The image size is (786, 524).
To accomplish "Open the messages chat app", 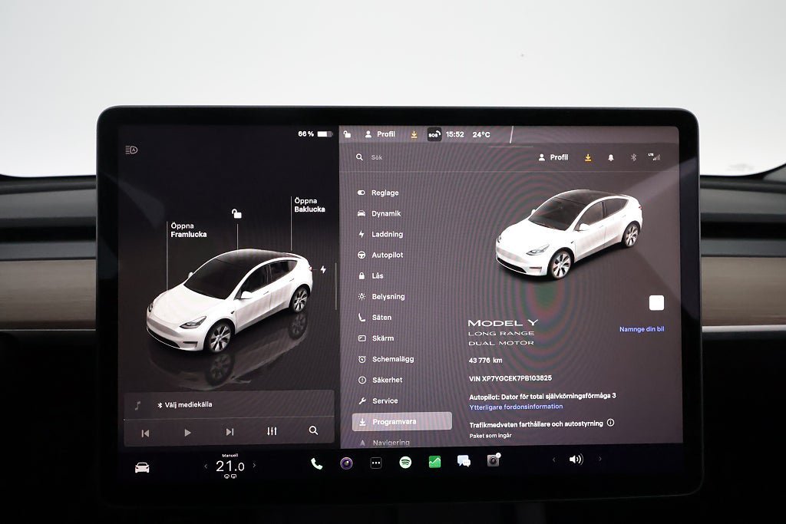I will pyautogui.click(x=464, y=461).
